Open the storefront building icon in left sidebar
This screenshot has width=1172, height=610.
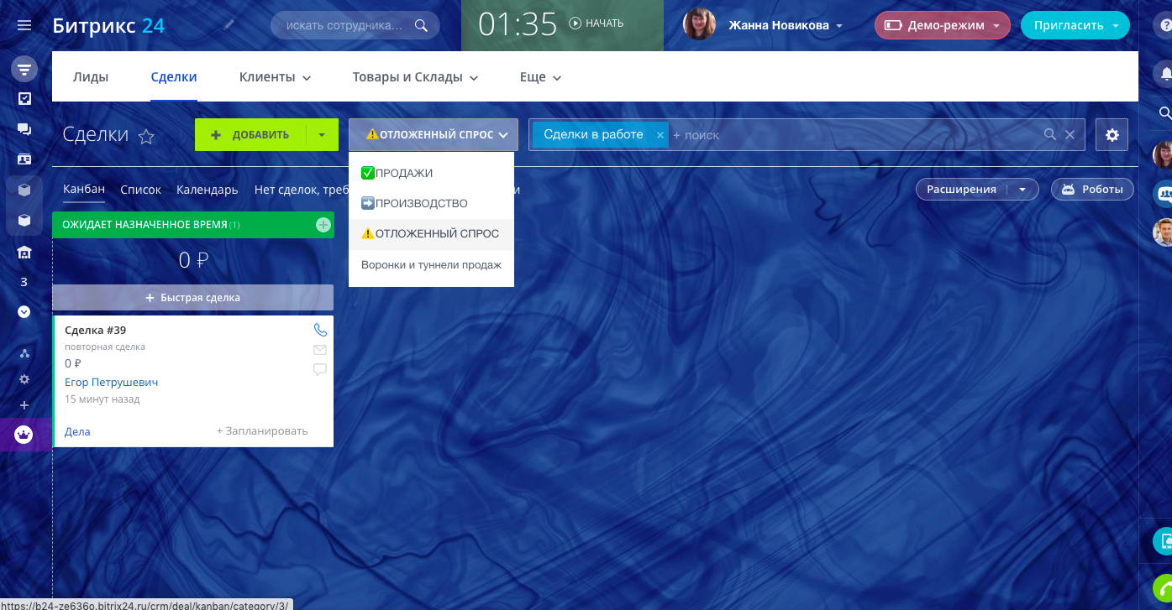tap(24, 252)
